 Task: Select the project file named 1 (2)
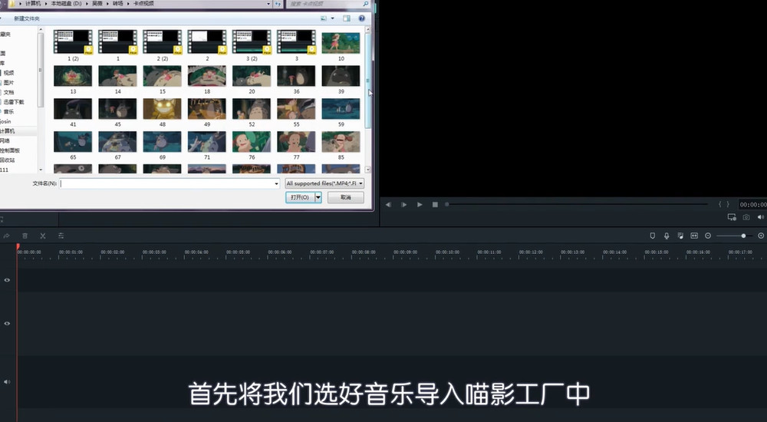click(73, 45)
